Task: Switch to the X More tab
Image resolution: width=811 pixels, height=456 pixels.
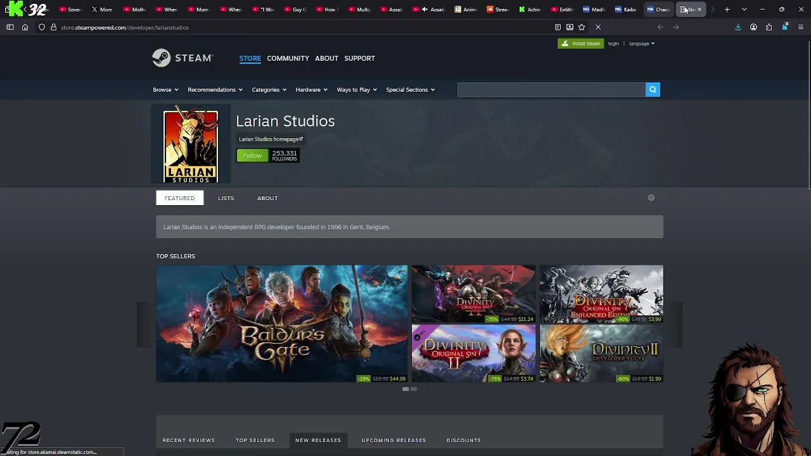Action: 101,9
